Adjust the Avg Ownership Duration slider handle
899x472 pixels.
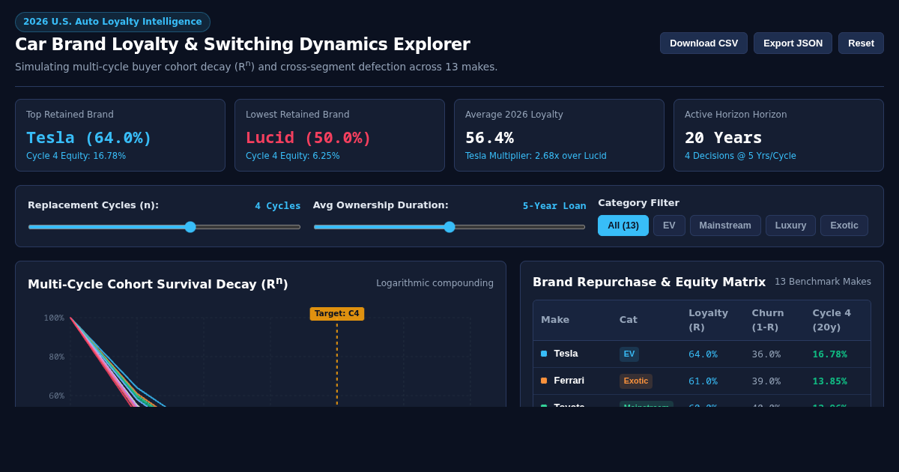(449, 227)
